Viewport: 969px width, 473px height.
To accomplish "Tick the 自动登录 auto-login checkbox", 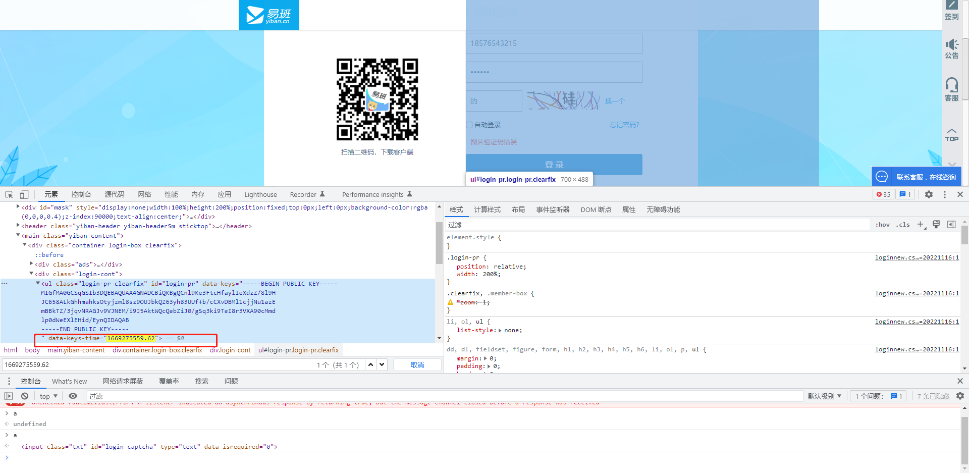I will pos(469,125).
